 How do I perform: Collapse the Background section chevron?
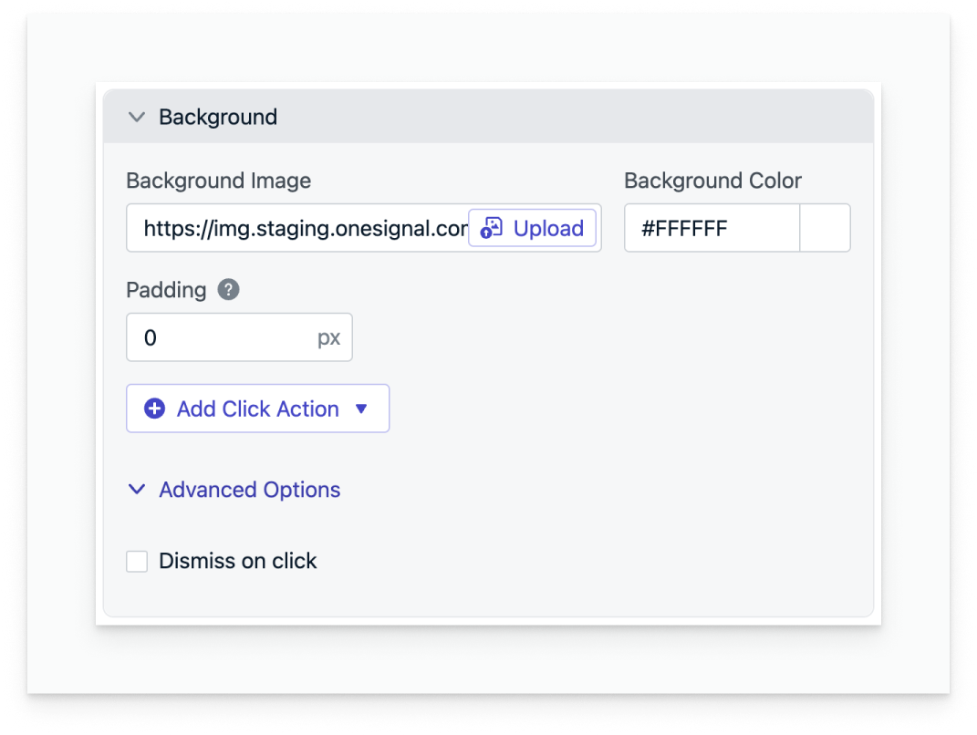(137, 117)
